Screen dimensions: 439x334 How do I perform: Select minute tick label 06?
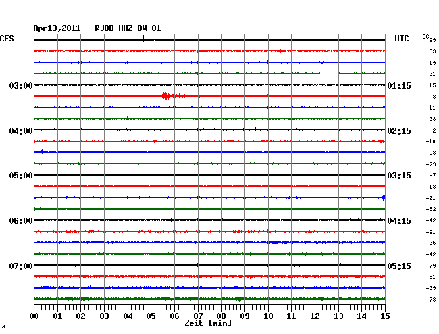tap(174, 316)
